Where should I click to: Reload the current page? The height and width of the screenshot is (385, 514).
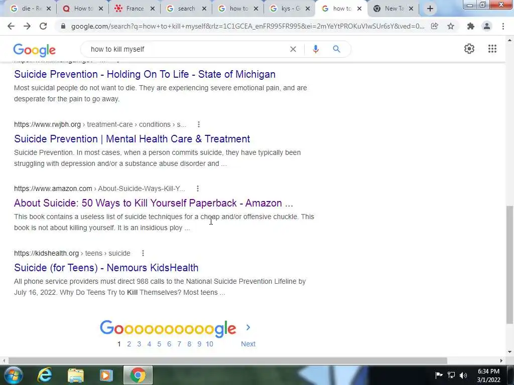coord(43,26)
